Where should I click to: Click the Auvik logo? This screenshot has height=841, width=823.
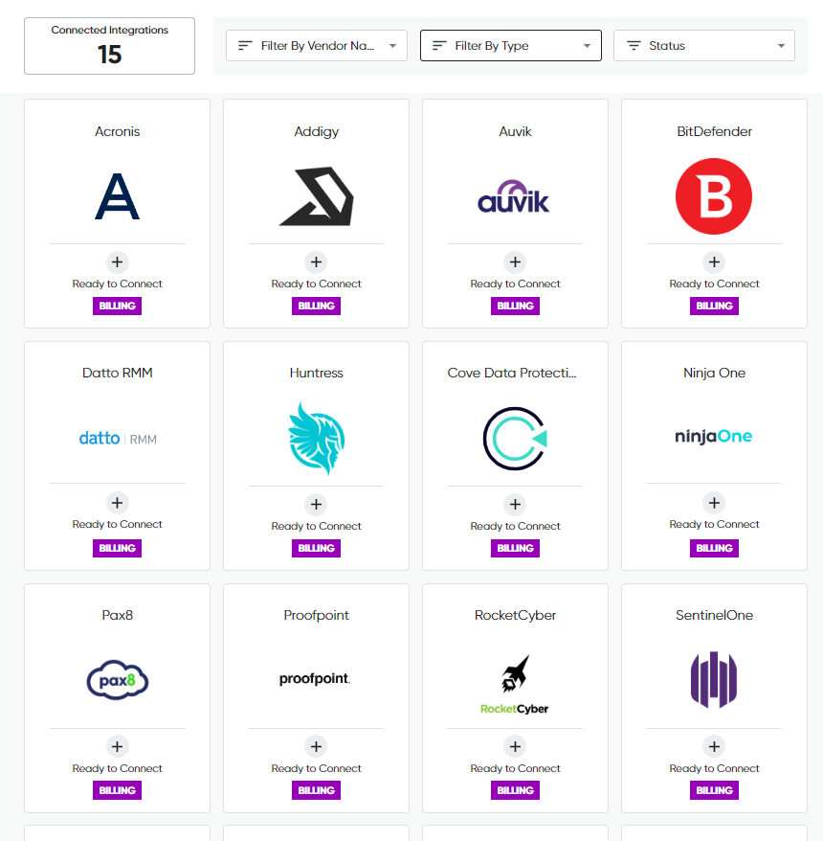point(515,195)
